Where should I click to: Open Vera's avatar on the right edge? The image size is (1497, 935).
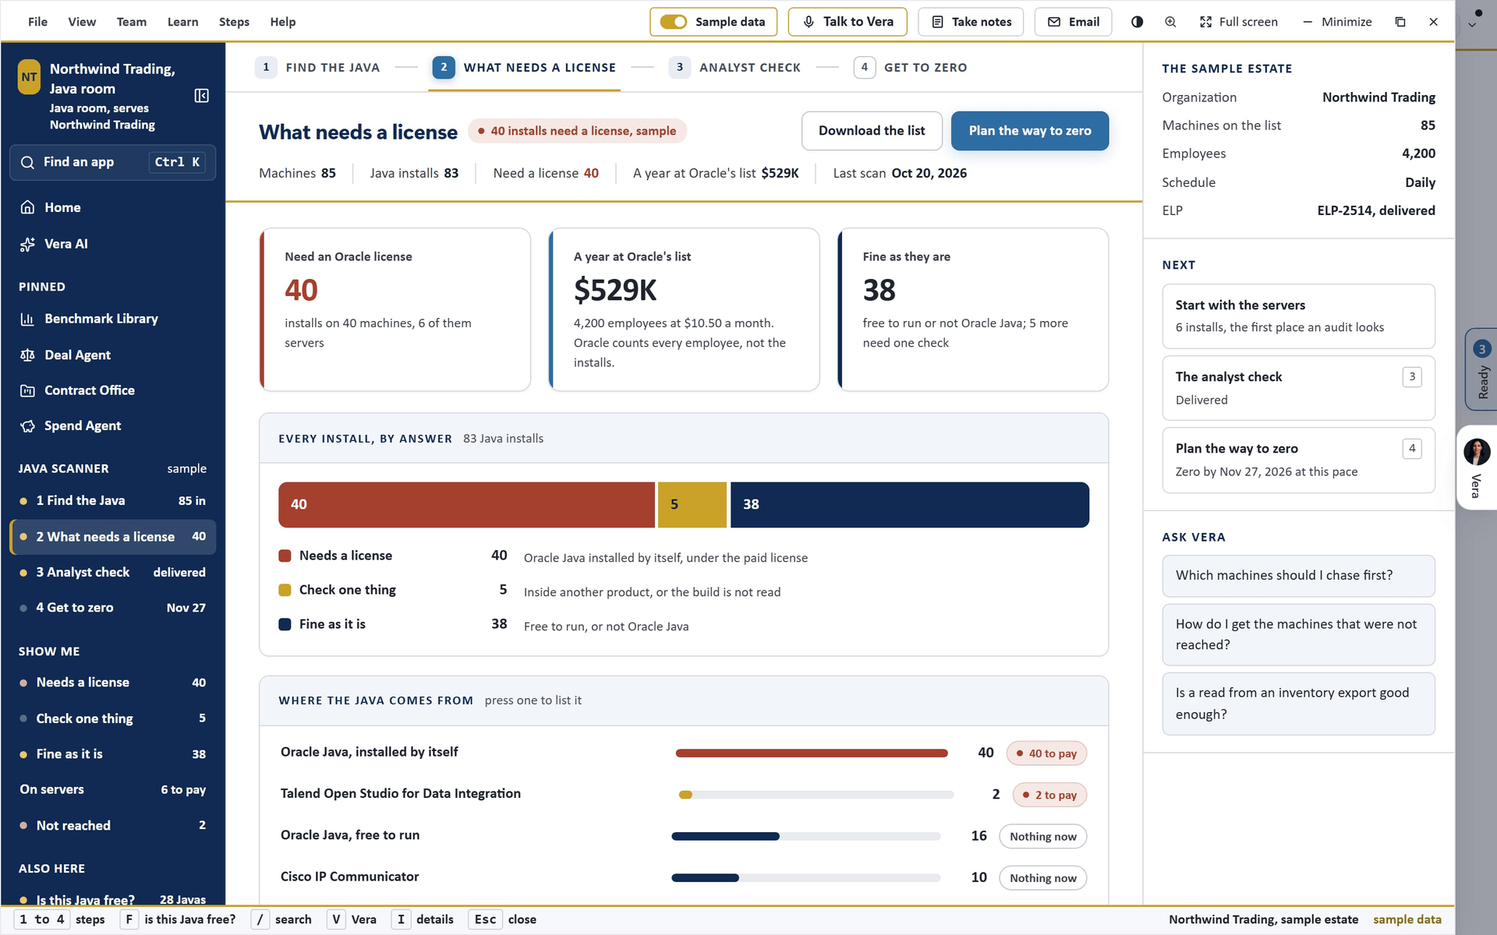(1477, 452)
